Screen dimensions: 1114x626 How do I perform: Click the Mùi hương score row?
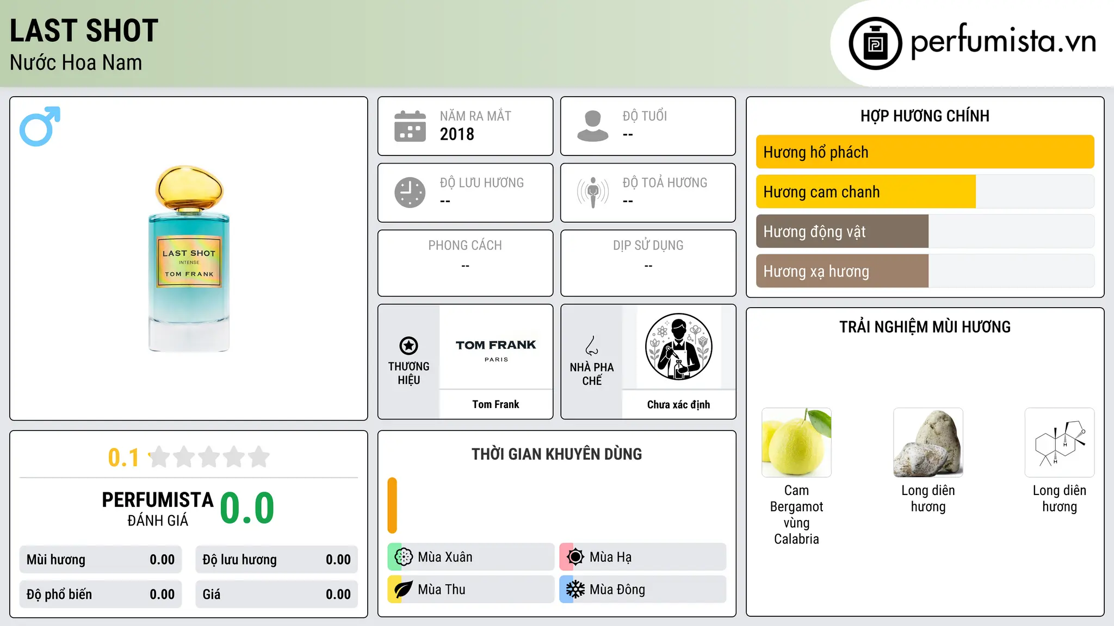point(101,560)
